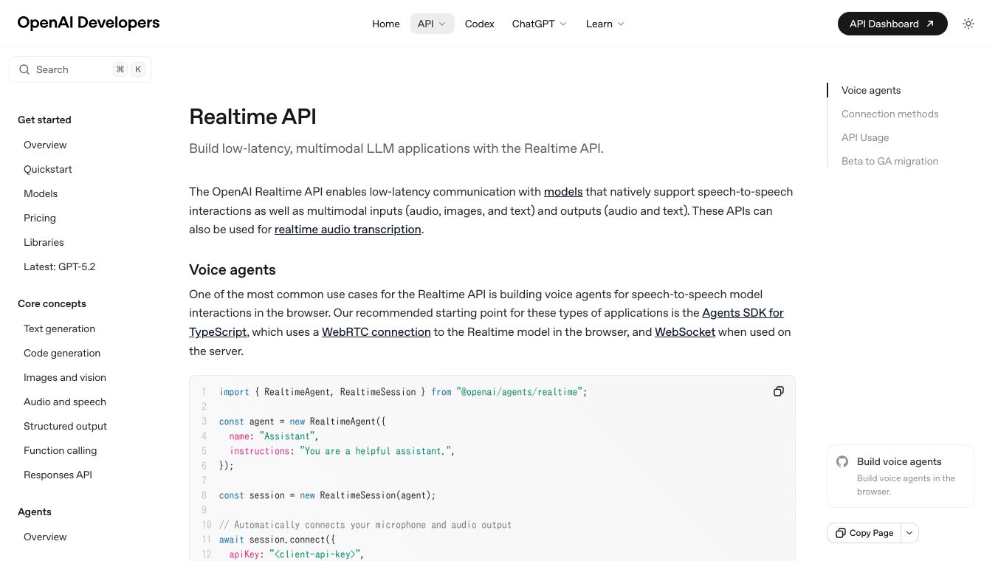Click the Search input field

(x=66, y=69)
